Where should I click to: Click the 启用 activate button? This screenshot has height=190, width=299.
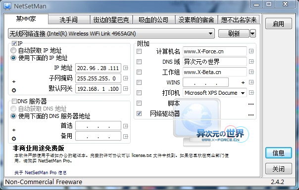point(278,24)
